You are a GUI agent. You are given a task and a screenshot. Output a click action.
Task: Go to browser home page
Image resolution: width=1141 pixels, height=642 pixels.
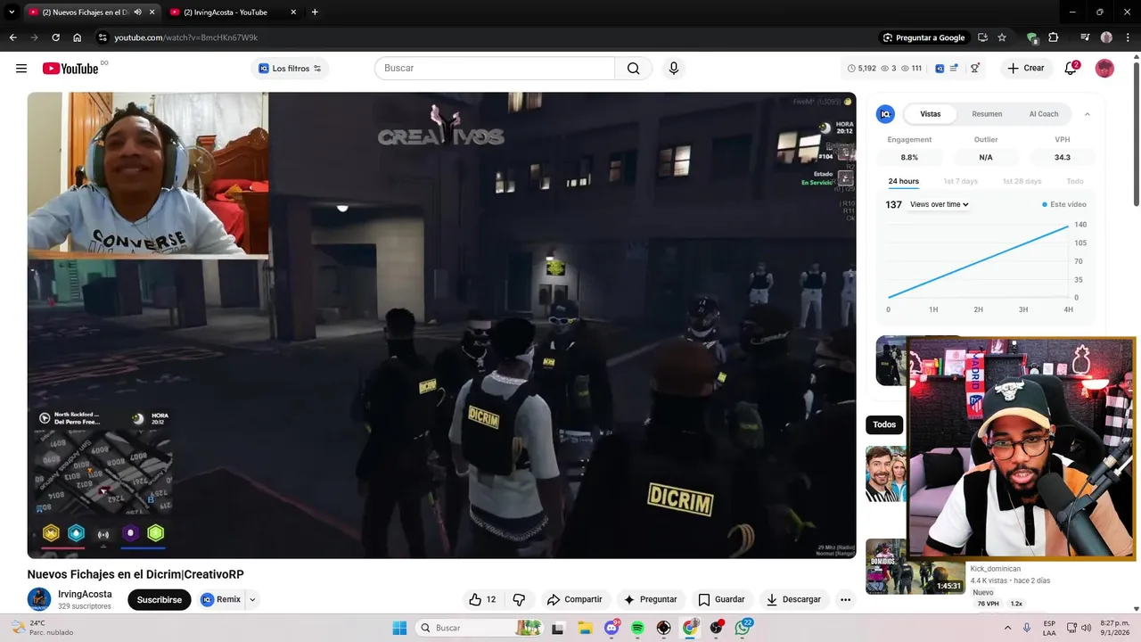(x=78, y=37)
